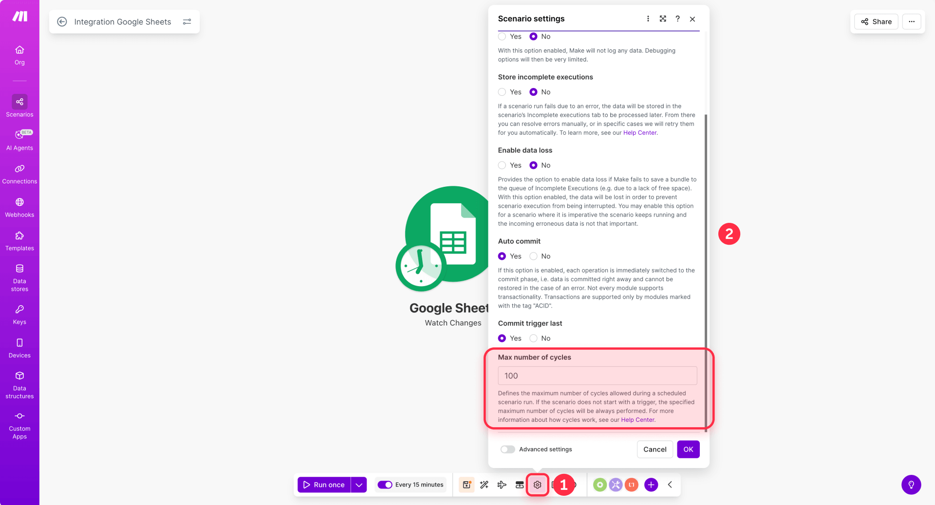Screen dimensions: 935x505
Task: Open Help Center link under Max number of cycles
Action: [x=637, y=420]
